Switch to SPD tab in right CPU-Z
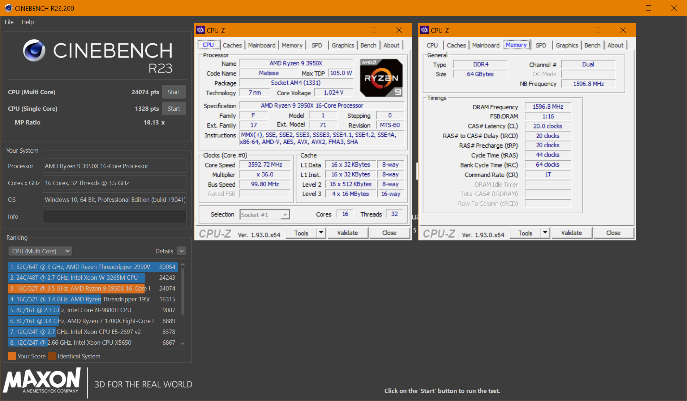 coord(541,45)
